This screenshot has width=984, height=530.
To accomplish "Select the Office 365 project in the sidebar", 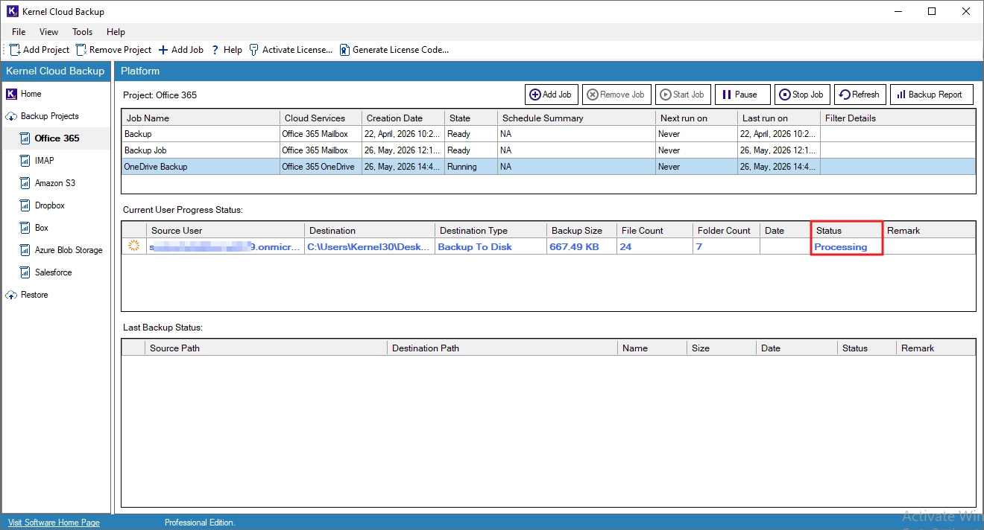I will click(57, 138).
